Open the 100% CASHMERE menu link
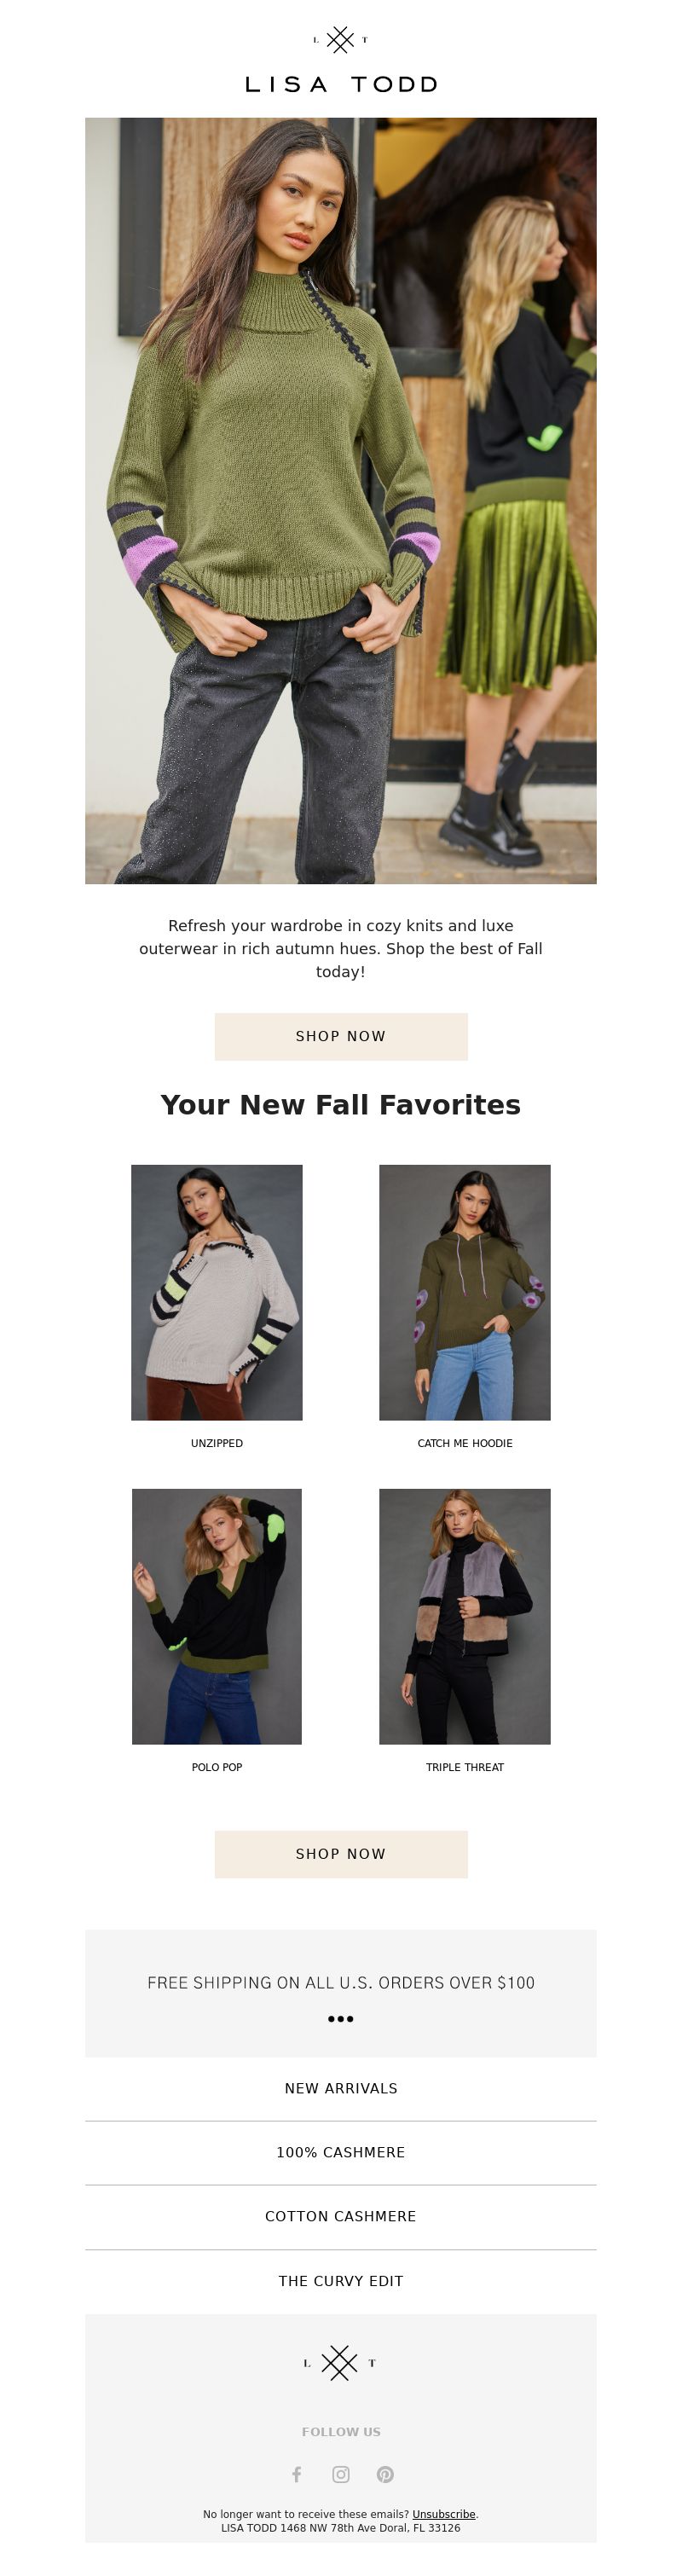 (341, 2152)
